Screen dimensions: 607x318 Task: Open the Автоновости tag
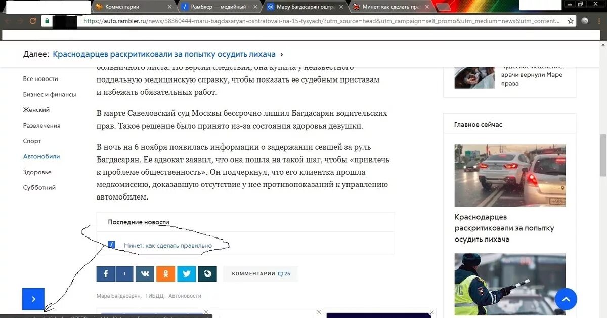pyautogui.click(x=185, y=296)
